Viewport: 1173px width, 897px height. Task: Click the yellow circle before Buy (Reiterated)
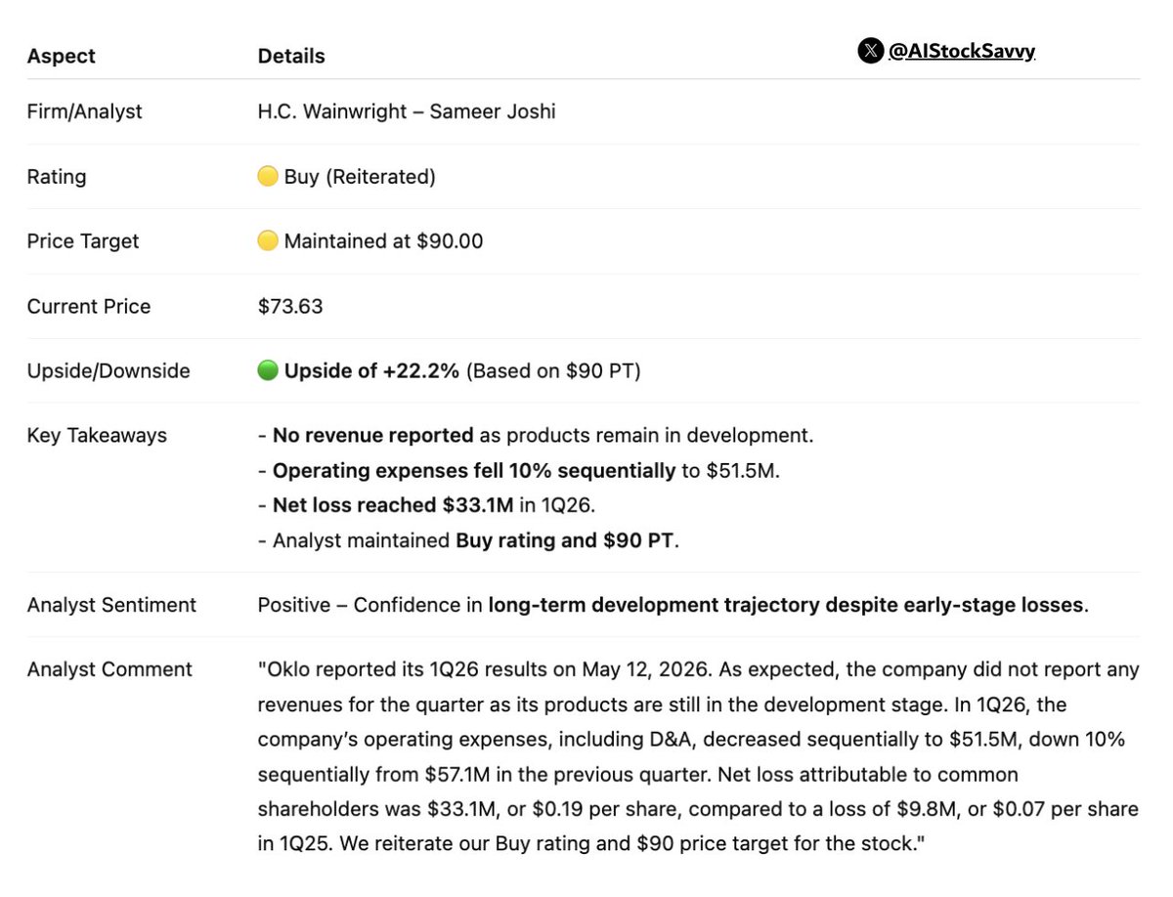point(268,177)
